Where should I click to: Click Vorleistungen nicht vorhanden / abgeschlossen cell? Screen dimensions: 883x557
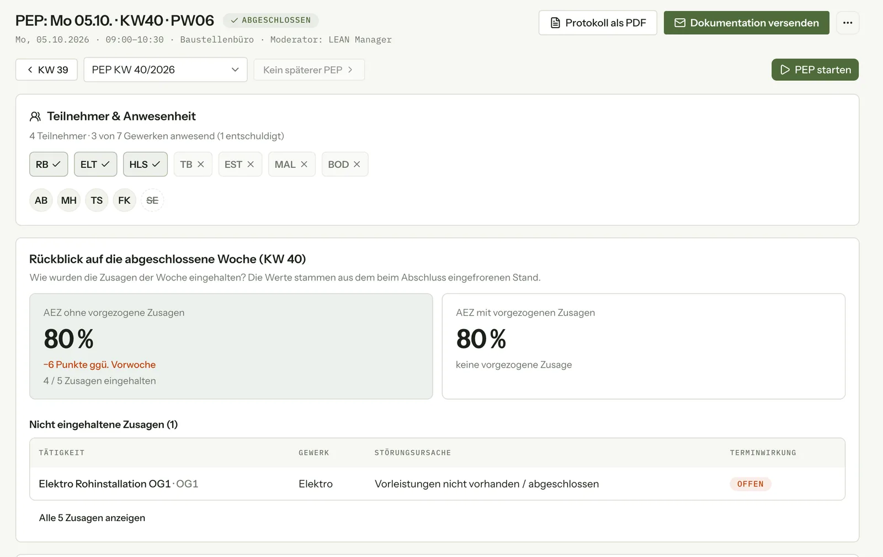click(487, 484)
